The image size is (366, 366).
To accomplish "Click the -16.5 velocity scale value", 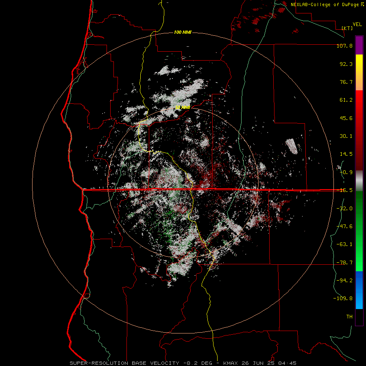I will [x=344, y=190].
